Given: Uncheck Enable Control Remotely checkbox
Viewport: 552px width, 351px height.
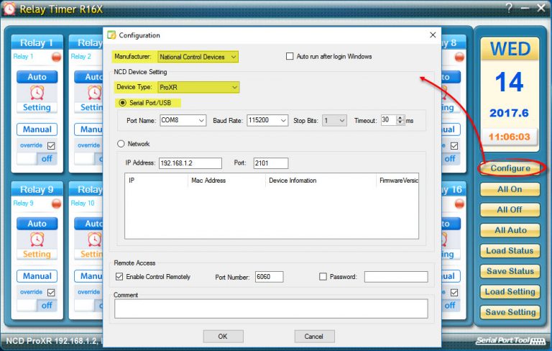Looking at the screenshot, I should (x=119, y=277).
